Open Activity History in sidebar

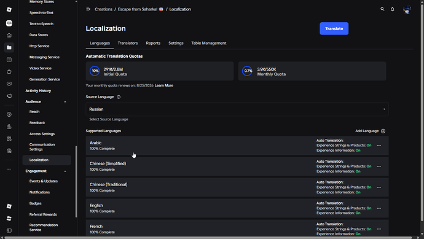[x=38, y=91]
